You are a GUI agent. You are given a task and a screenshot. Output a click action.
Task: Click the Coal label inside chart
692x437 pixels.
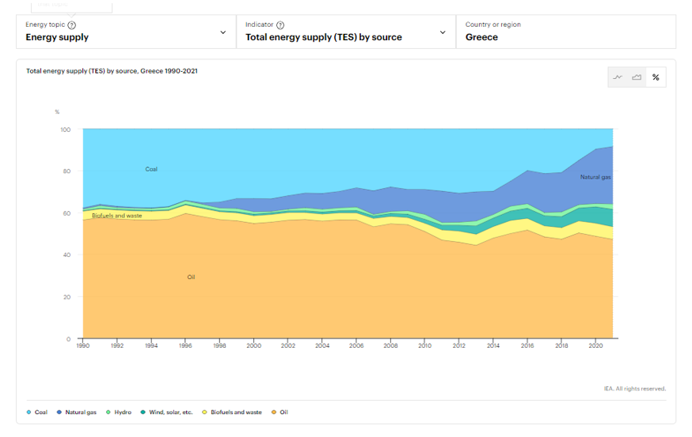pyautogui.click(x=151, y=169)
